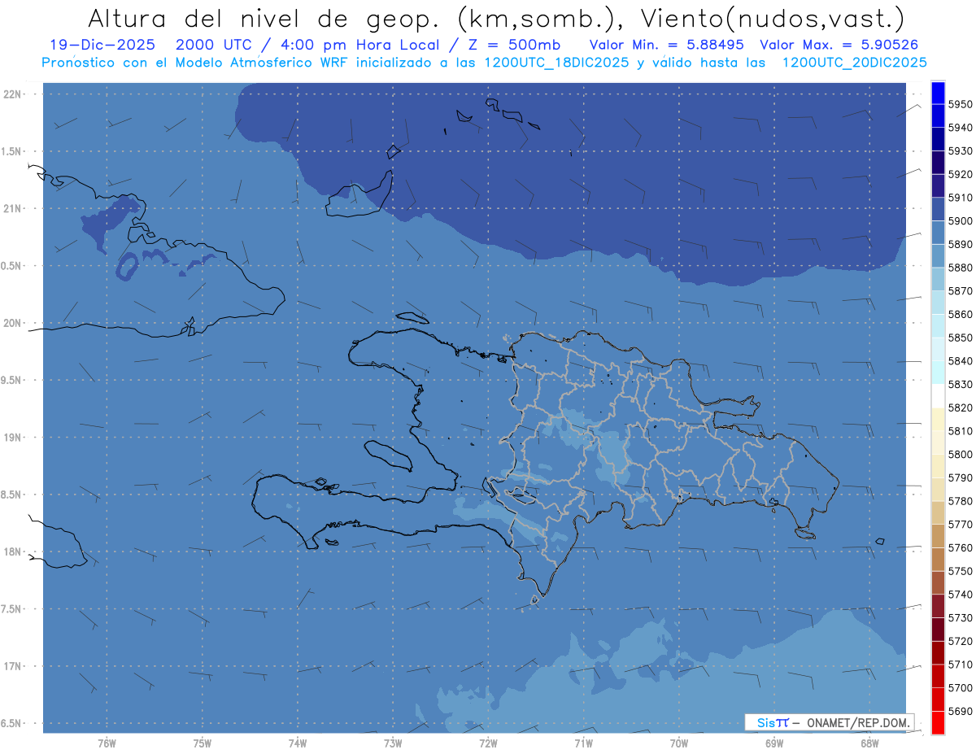Click the 75W longitude tick label
The width and height of the screenshot is (976, 754).
(x=203, y=743)
